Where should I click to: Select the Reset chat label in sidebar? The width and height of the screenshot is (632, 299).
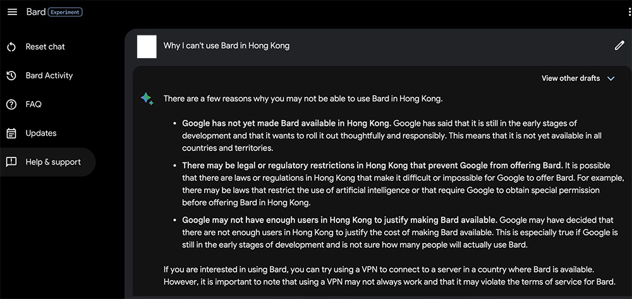(45, 47)
